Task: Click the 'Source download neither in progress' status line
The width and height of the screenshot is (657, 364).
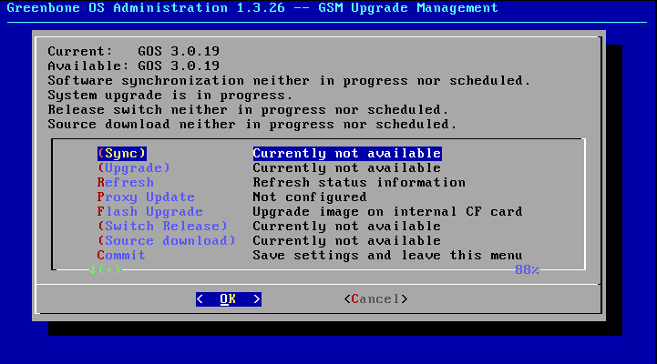Action: coord(252,125)
